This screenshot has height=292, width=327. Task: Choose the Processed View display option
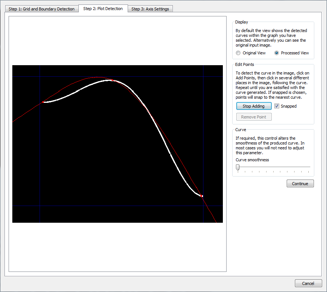coord(277,53)
